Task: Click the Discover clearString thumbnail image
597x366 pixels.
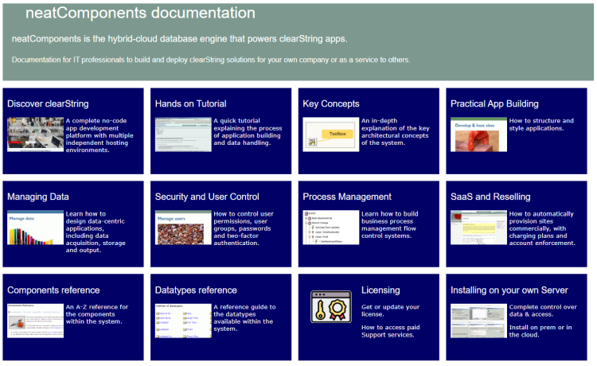Action: tap(35, 134)
